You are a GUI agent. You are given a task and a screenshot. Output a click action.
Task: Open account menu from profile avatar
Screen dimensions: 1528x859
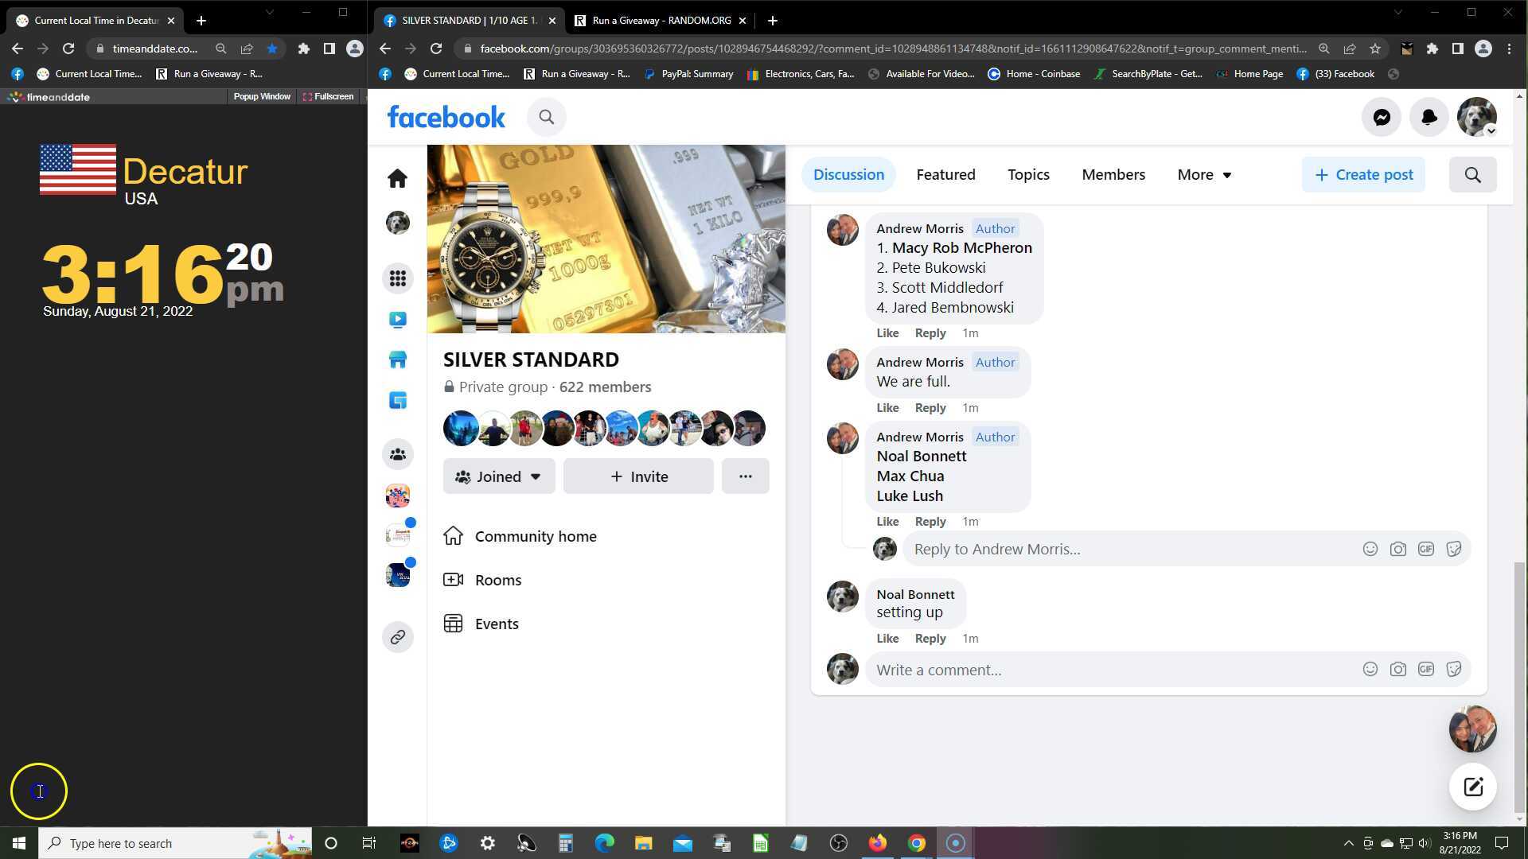pyautogui.click(x=1477, y=117)
